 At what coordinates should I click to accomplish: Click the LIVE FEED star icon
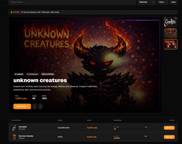[x=12, y=12]
